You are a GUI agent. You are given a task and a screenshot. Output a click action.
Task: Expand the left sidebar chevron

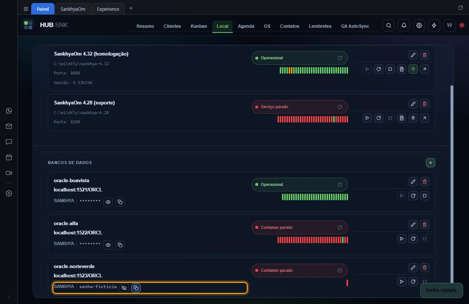(9, 297)
